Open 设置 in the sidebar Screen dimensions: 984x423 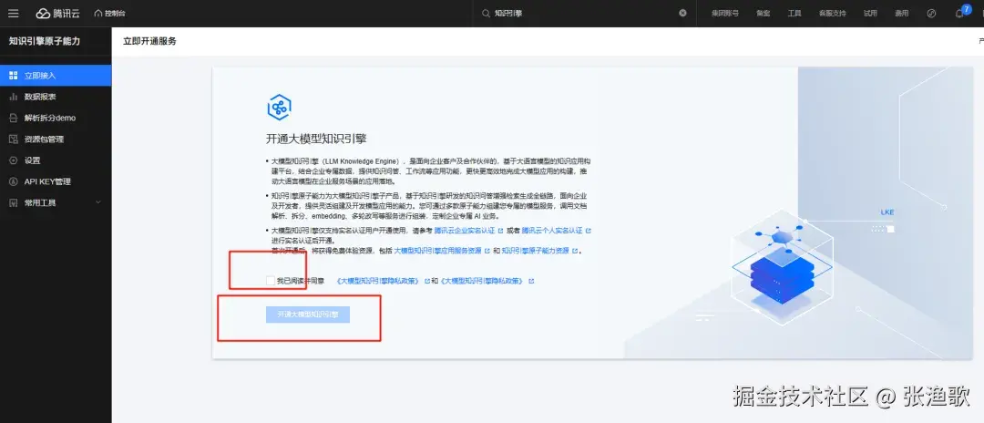pyautogui.click(x=56, y=160)
